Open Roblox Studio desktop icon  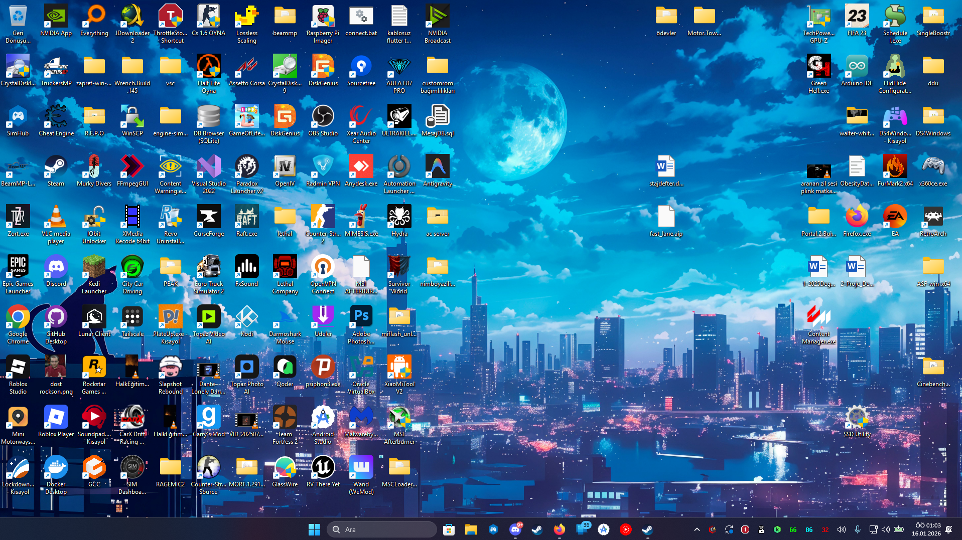tap(18, 375)
